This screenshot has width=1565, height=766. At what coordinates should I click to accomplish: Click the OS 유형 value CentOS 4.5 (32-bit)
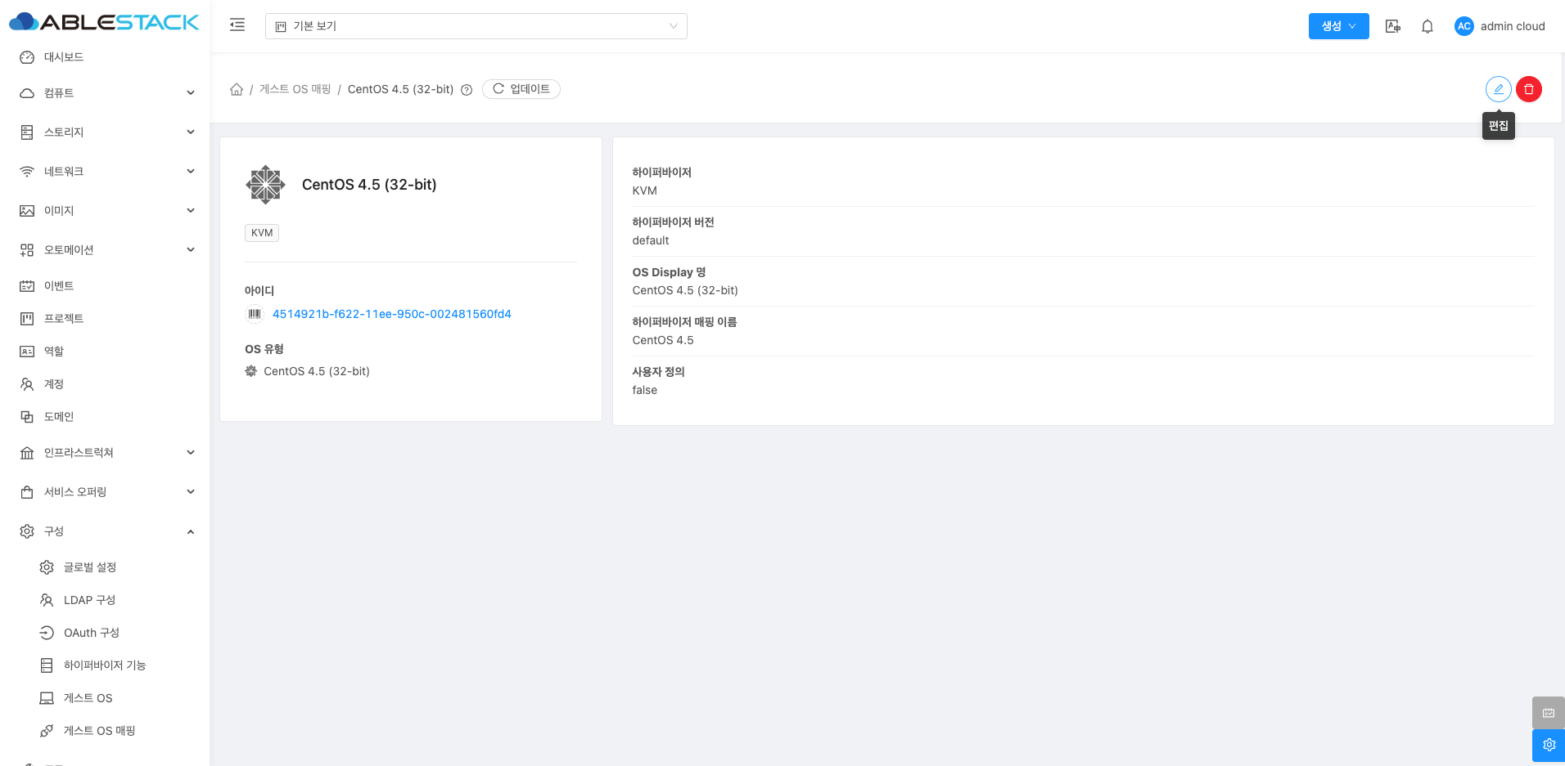click(317, 371)
